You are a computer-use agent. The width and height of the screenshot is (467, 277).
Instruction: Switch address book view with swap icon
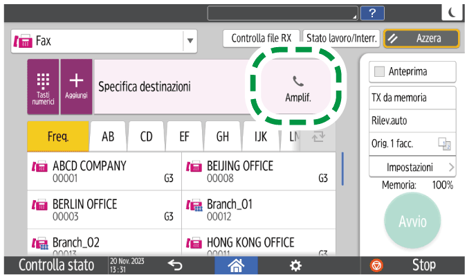click(x=319, y=136)
